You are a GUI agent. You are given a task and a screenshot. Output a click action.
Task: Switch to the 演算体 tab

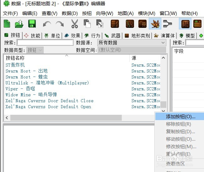(x=164, y=36)
